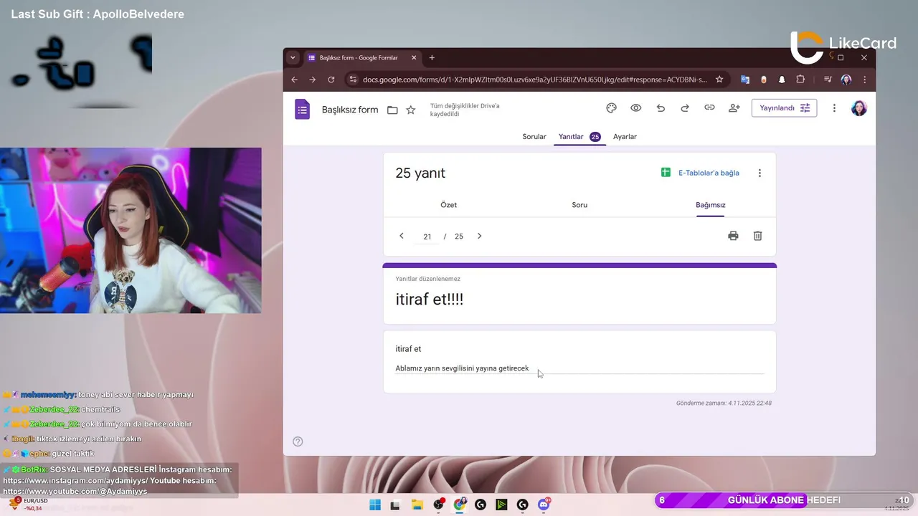
Task: Go to the next response
Action: pyautogui.click(x=480, y=236)
